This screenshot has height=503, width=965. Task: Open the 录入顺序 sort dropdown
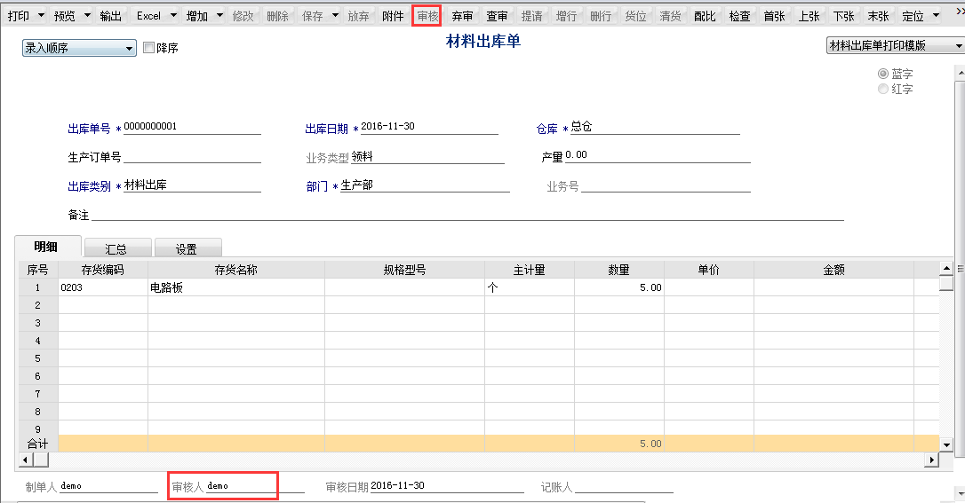78,48
